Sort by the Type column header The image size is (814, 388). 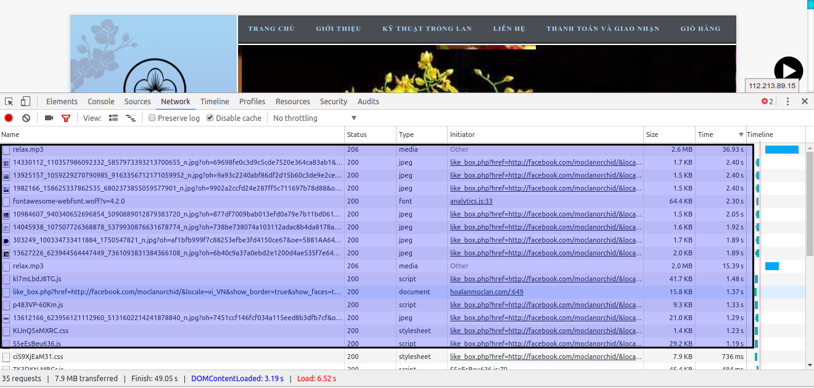pos(422,134)
